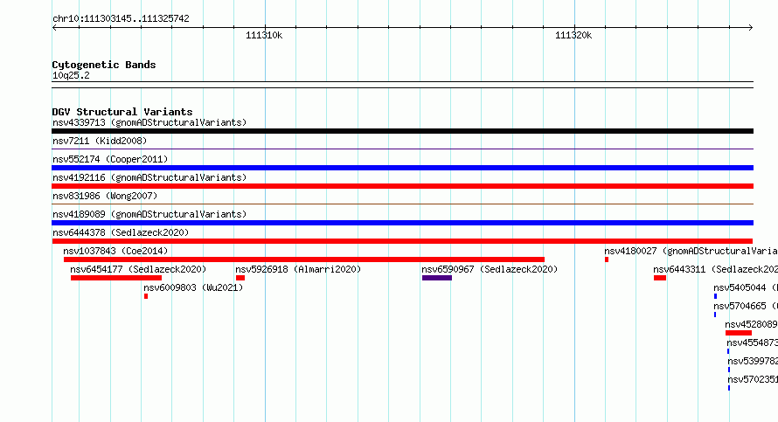Open the nsv5399782 variant label
This screenshot has width=778, height=422.
753,361
